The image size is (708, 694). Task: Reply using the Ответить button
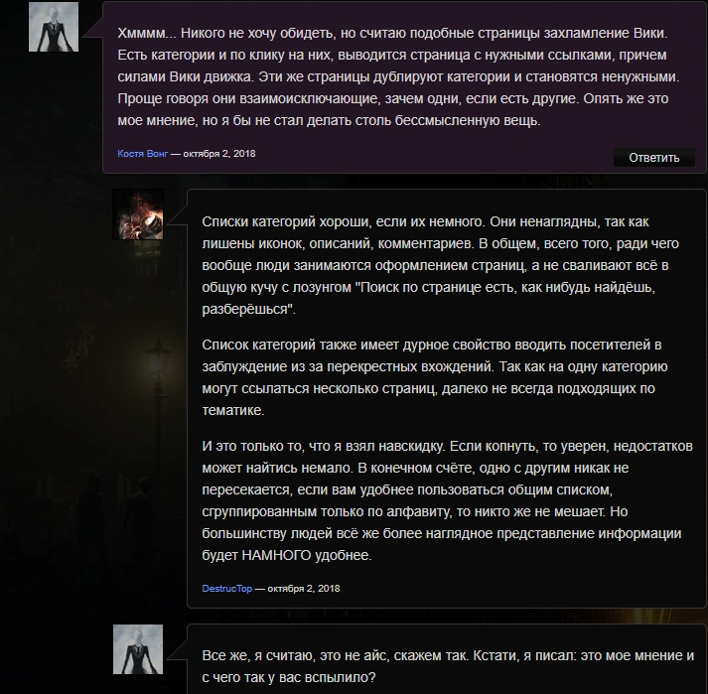[653, 158]
